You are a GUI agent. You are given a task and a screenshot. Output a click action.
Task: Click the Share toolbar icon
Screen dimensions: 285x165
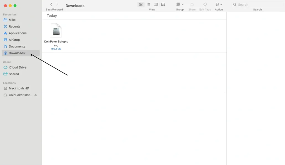192,4
